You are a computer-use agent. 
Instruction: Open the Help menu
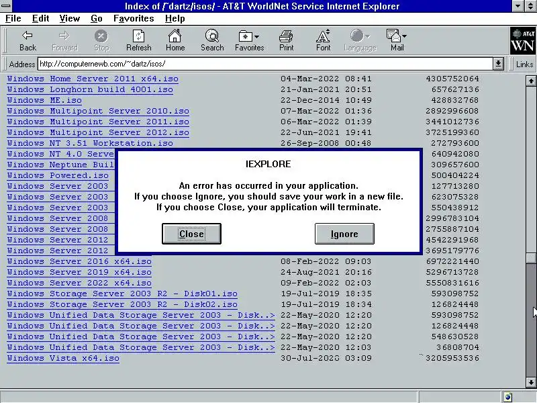175,19
